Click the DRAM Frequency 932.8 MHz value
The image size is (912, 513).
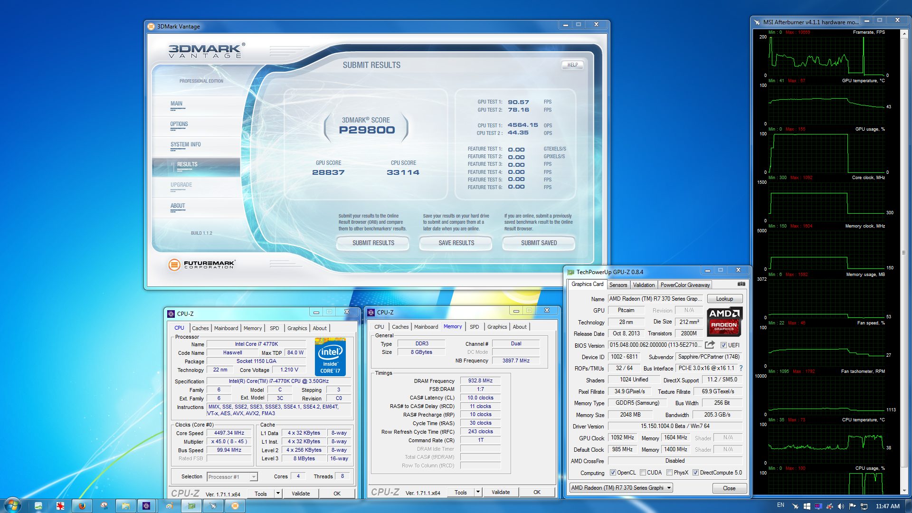[480, 381]
